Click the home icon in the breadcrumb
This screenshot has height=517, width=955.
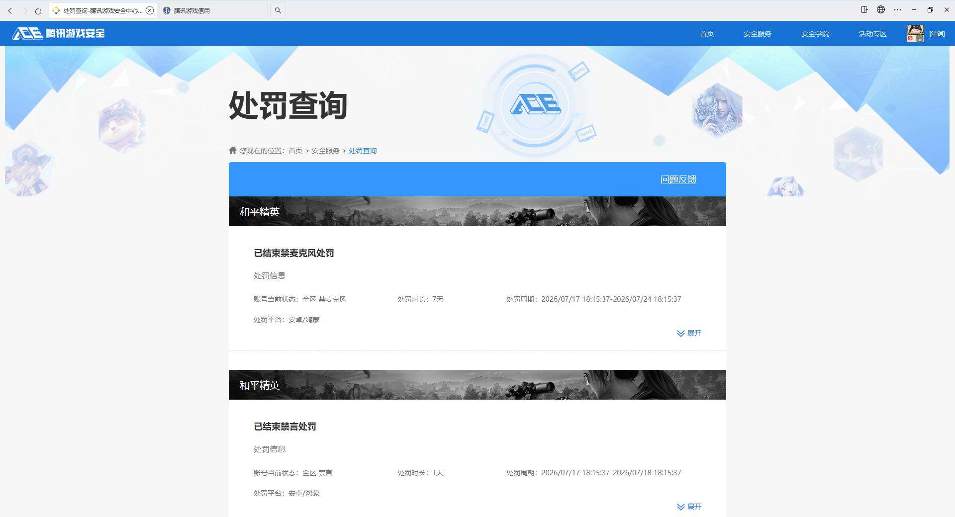click(233, 150)
